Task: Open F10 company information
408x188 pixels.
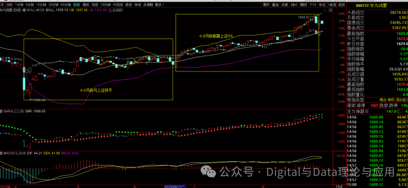Action: [313, 5]
